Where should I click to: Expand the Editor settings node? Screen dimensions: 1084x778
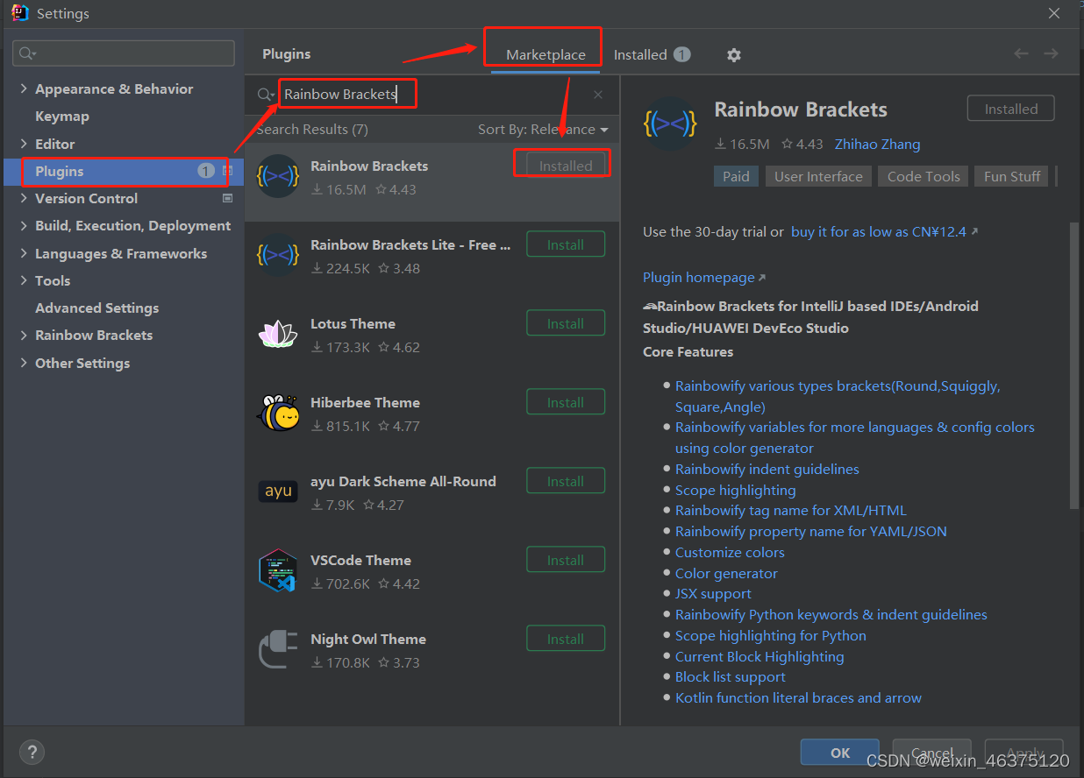pos(23,145)
